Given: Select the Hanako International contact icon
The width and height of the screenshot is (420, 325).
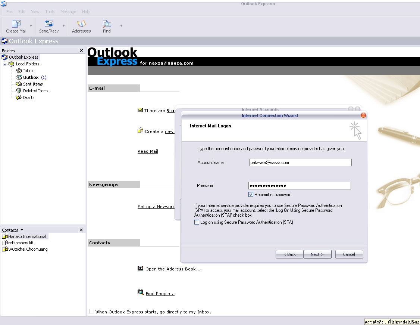Looking at the screenshot, I should [x=5, y=236].
